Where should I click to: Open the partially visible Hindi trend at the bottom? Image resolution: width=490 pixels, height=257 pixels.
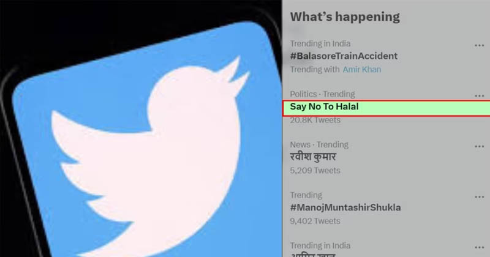[x=313, y=255]
